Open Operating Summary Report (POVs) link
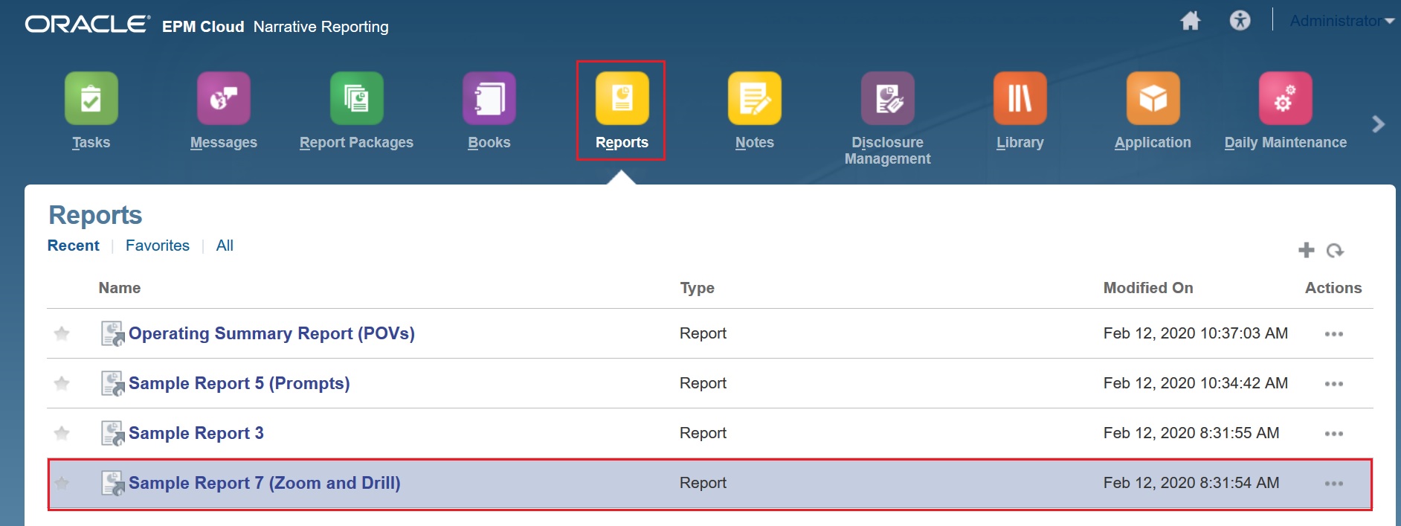 [x=271, y=333]
